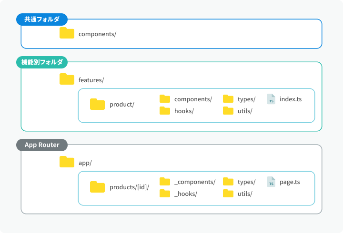This screenshot has height=233, width=343.
Task: Click the _components/ folder icon
Action: (165, 182)
